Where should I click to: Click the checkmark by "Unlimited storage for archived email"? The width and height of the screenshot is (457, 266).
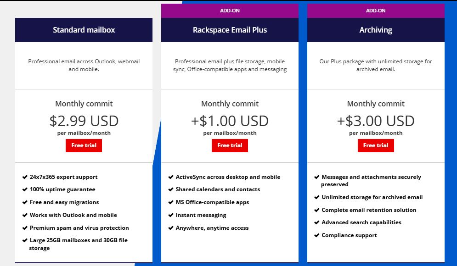pos(316,197)
